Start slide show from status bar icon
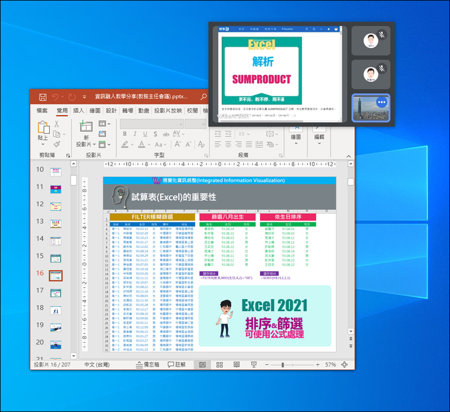 [254, 365]
